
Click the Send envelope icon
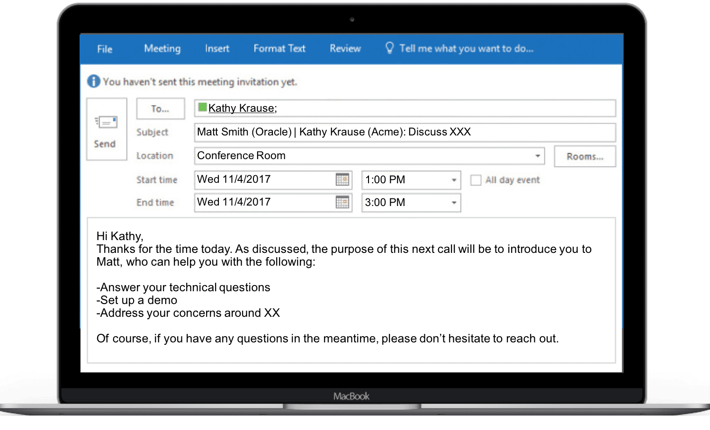point(106,123)
